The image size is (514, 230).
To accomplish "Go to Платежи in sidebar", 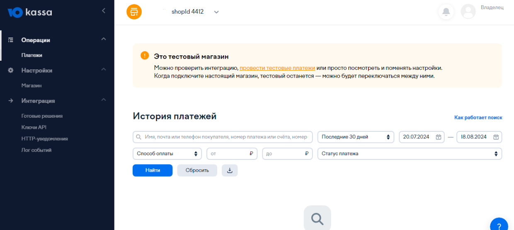I will point(32,55).
